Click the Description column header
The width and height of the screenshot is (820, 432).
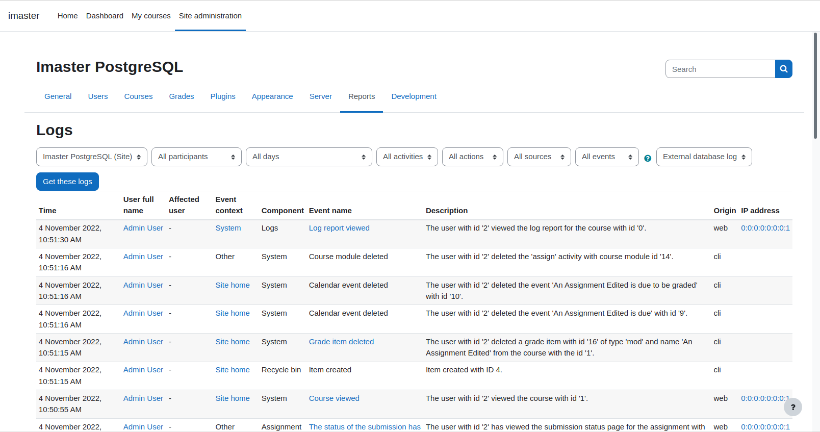click(x=447, y=211)
